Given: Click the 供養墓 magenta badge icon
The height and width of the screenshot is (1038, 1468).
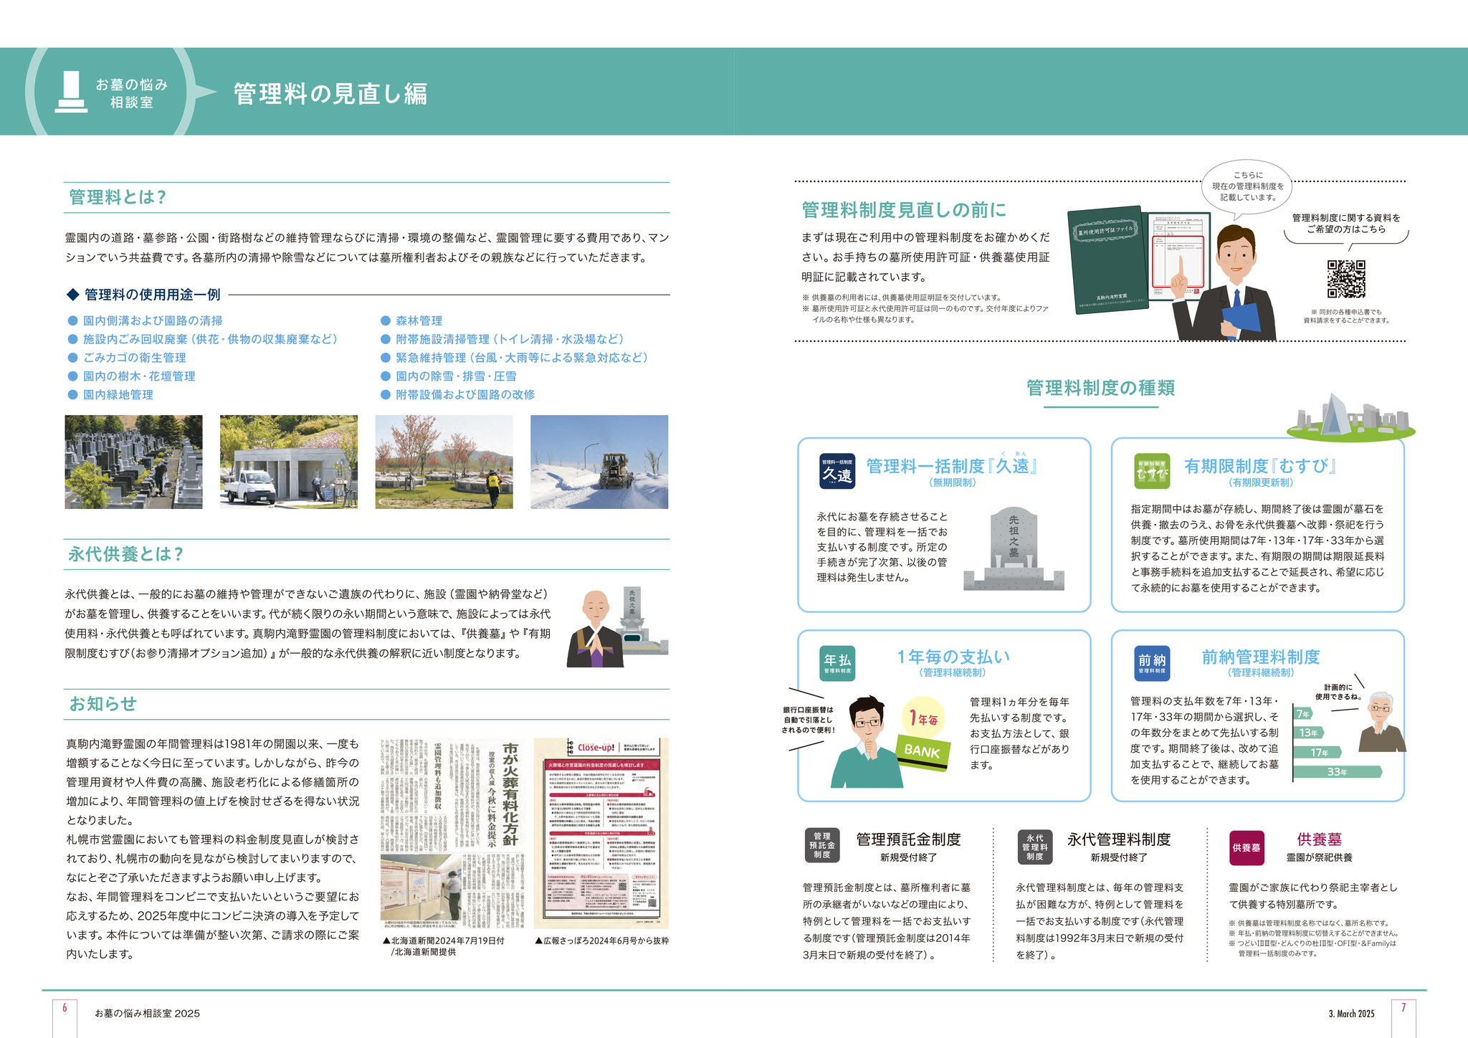Looking at the screenshot, I should [1247, 847].
